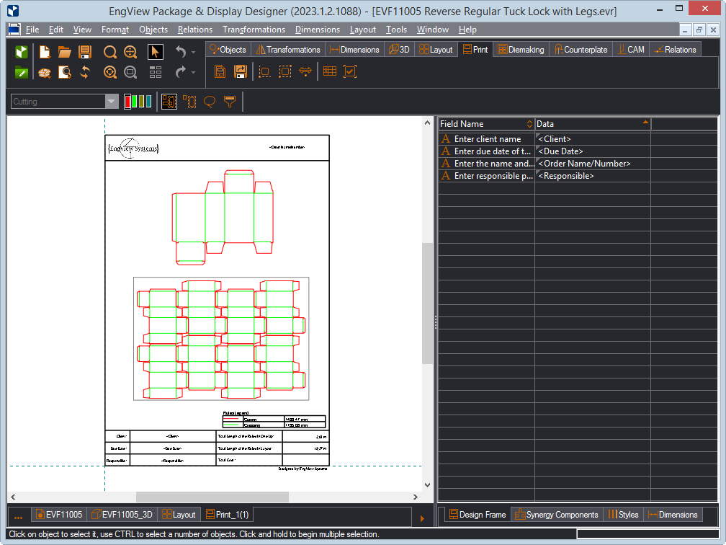The image size is (726, 545).
Task: Toggle the dotted rectangle selection mode icon
Action: coord(189,102)
